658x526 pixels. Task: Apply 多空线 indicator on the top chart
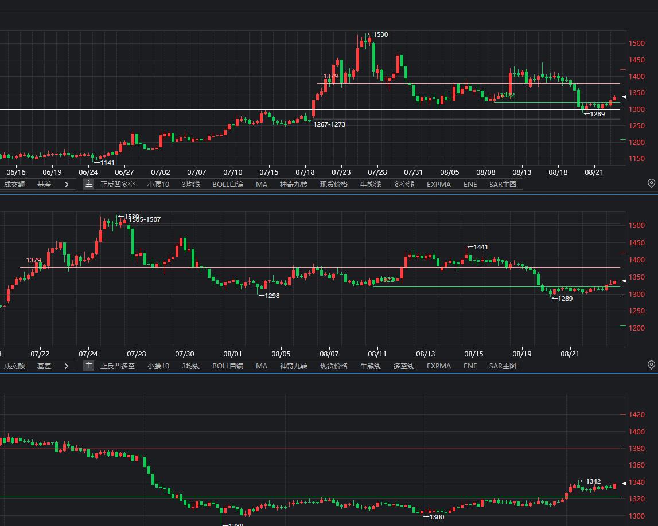(x=404, y=185)
